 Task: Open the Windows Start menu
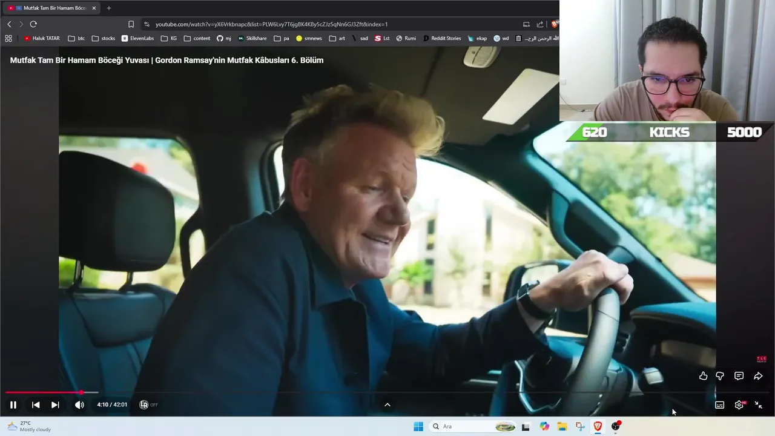(418, 426)
